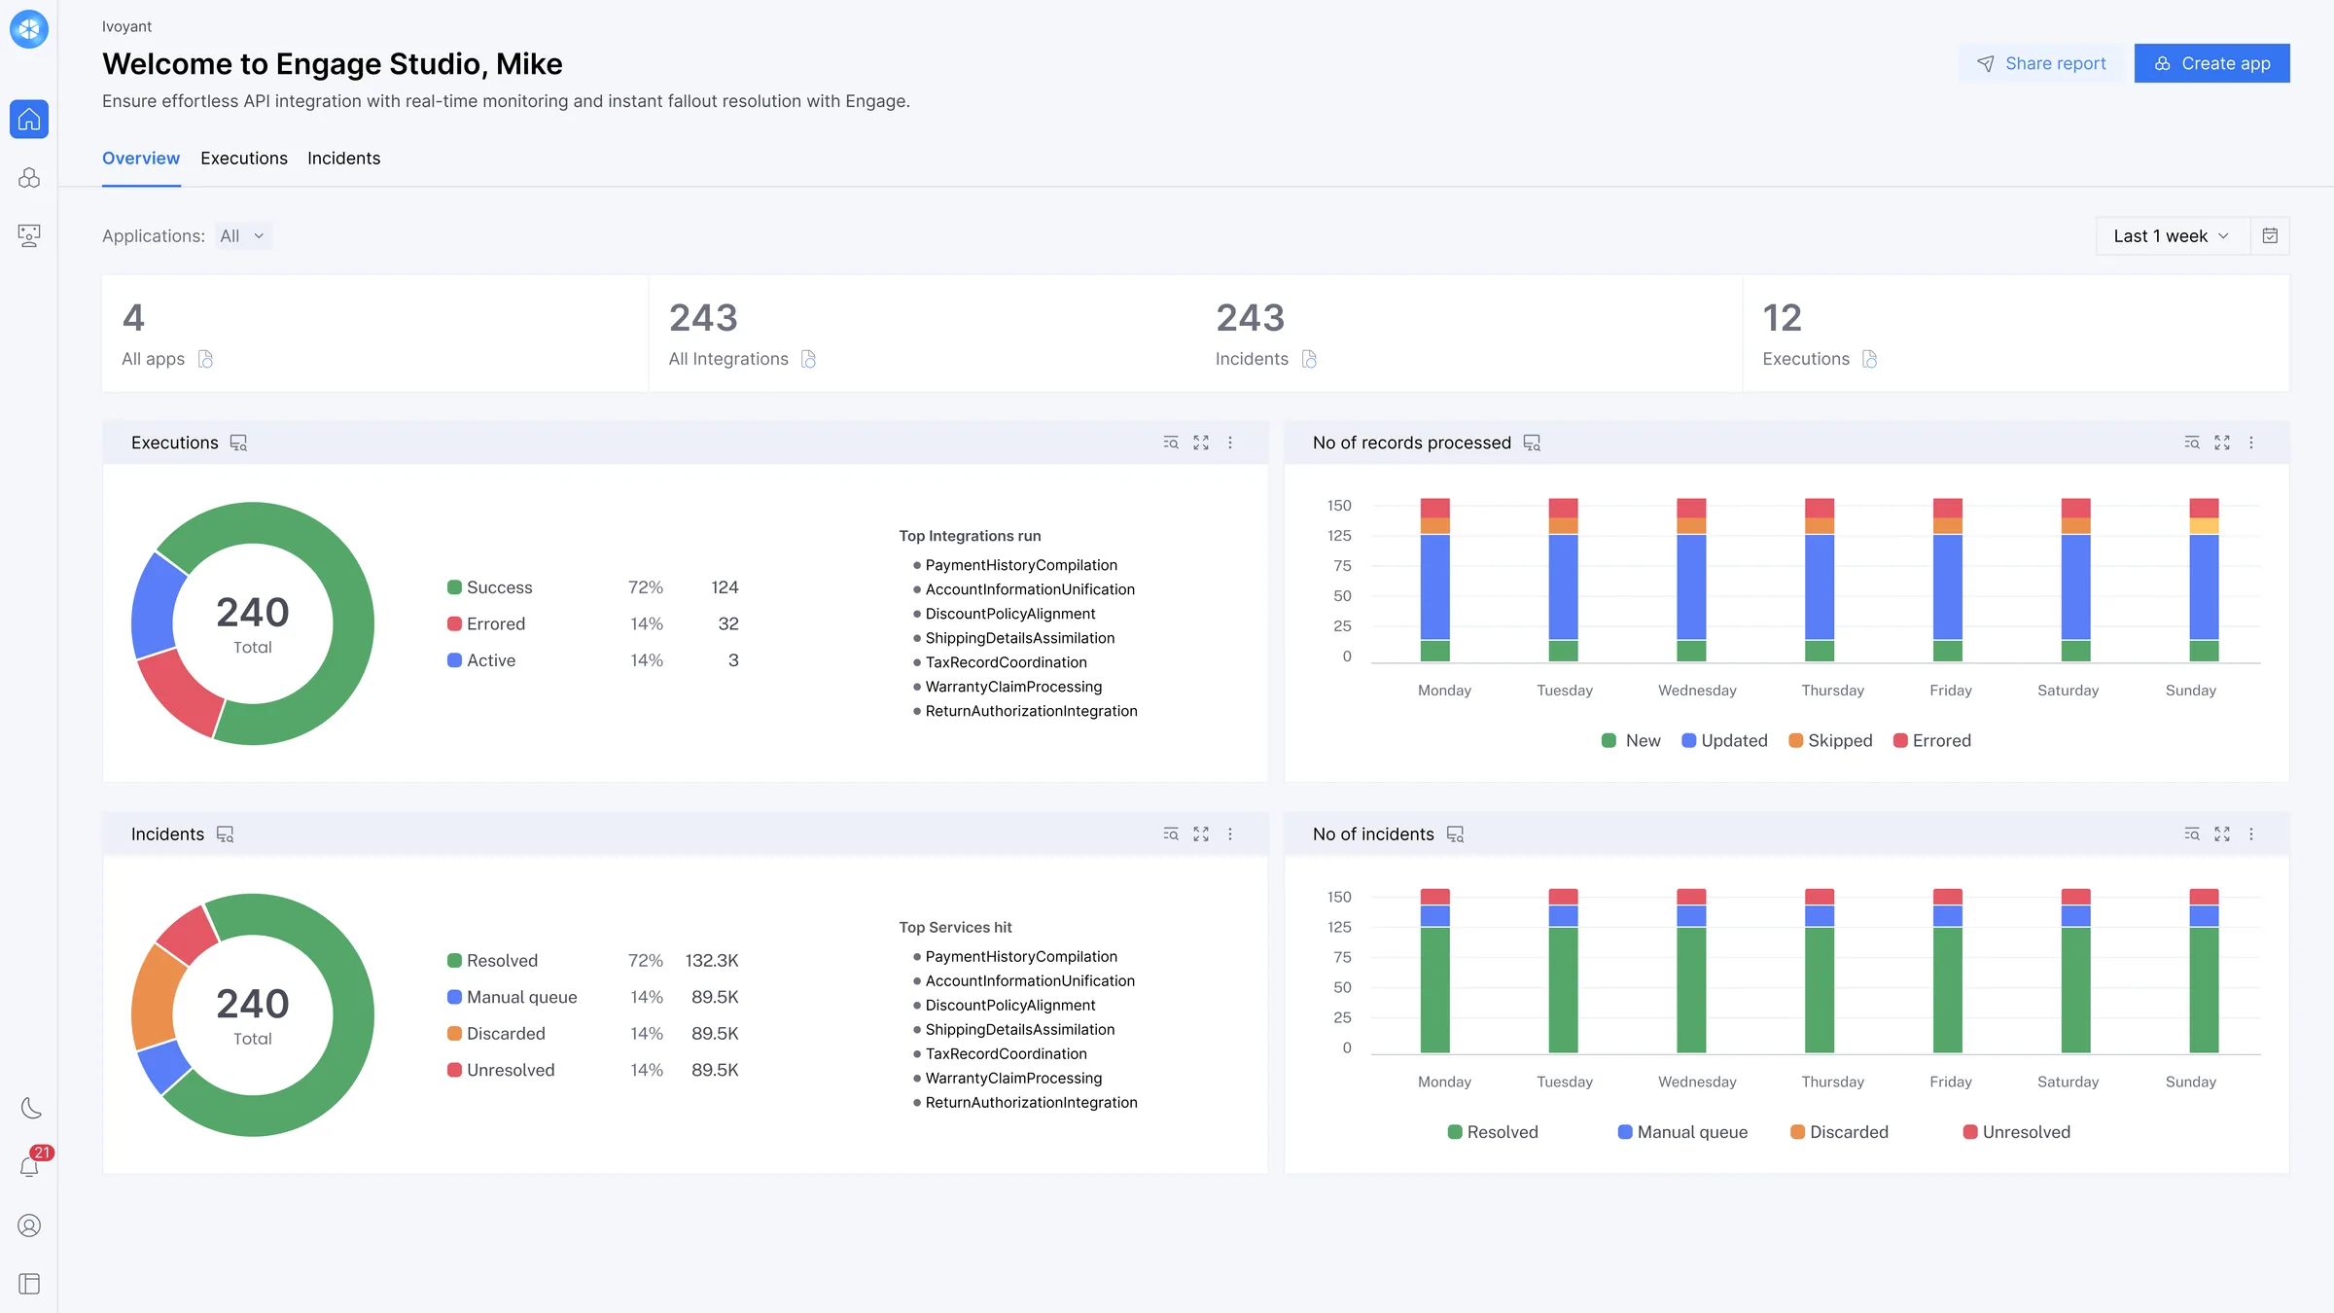Toggle the New series in records legend
The image size is (2334, 1313).
click(1631, 741)
